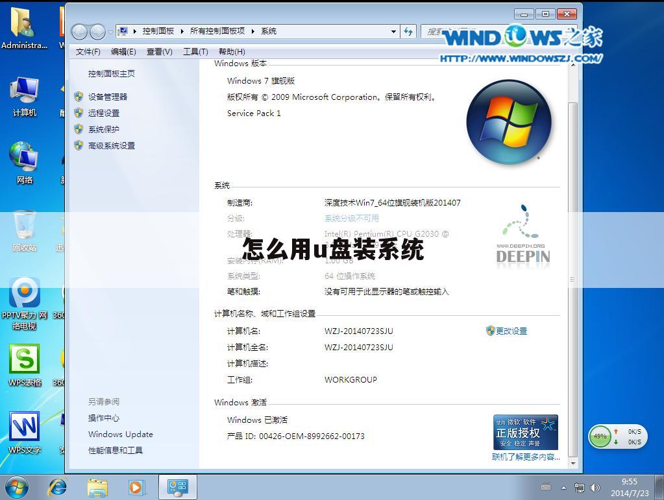664x500 pixels.
Task: Open recent pages dropdown arrow
Action: coord(110,32)
